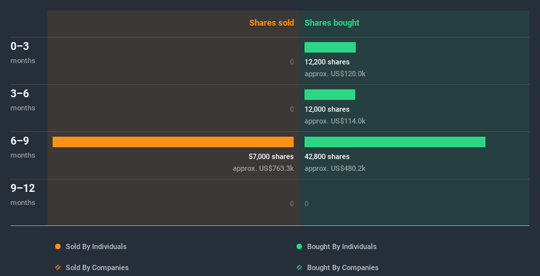This screenshot has width=540, height=276.
Task: Click the striped Bought By Companies legend icon
Action: click(299, 267)
